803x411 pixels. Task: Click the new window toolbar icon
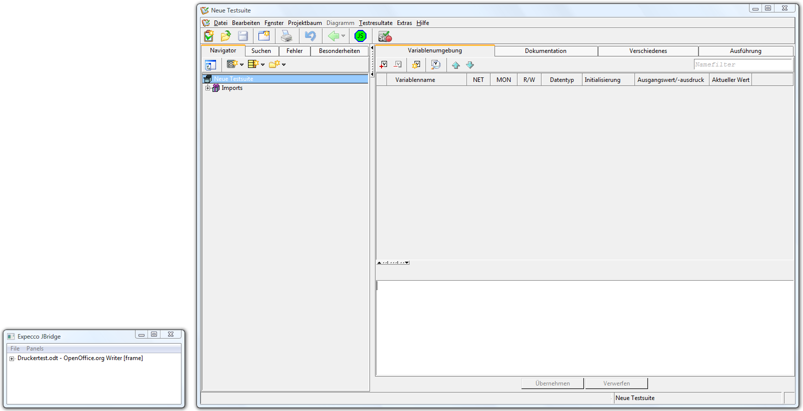[x=264, y=36]
